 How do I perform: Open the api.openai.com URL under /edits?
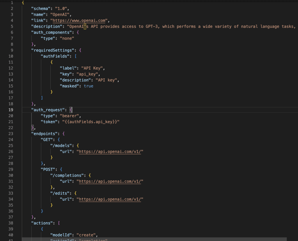pyautogui.click(x=110, y=199)
